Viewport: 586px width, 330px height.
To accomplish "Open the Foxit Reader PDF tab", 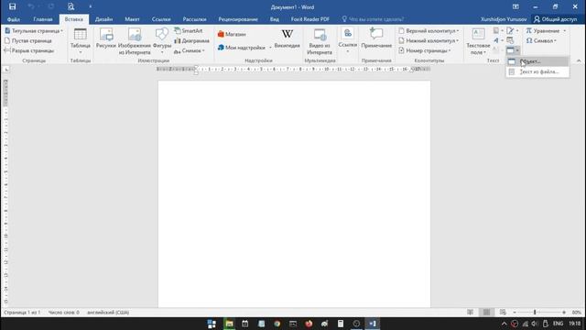I will 310,19.
